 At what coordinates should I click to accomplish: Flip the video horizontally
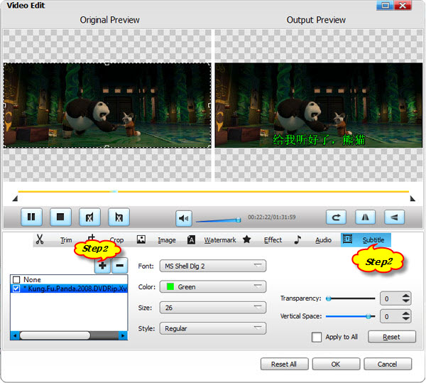(x=365, y=217)
